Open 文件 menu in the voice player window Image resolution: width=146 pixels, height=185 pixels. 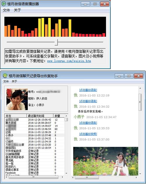[6, 10]
